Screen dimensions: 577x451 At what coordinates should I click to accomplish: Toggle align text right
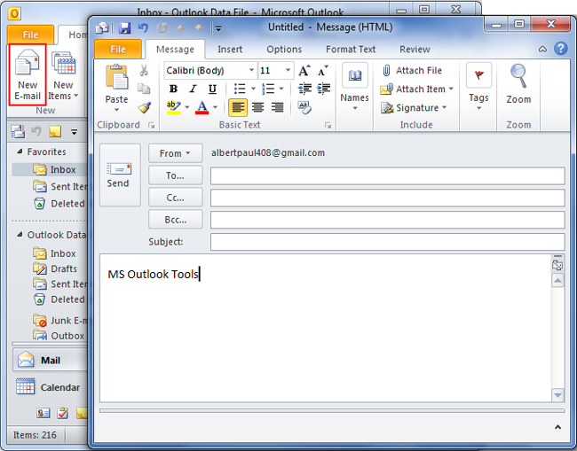(277, 107)
